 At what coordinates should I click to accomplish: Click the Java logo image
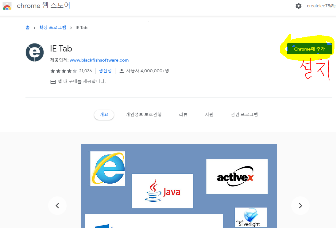coord(162,191)
